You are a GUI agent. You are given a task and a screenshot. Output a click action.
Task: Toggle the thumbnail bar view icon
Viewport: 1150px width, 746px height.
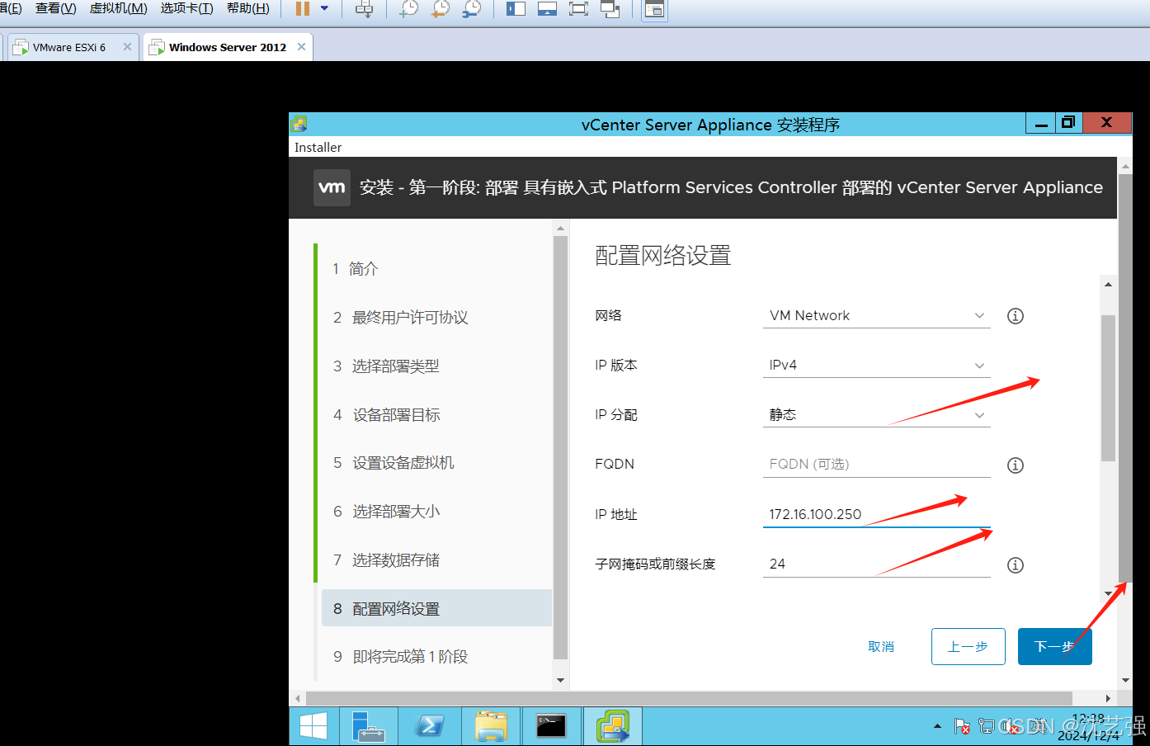tap(547, 9)
